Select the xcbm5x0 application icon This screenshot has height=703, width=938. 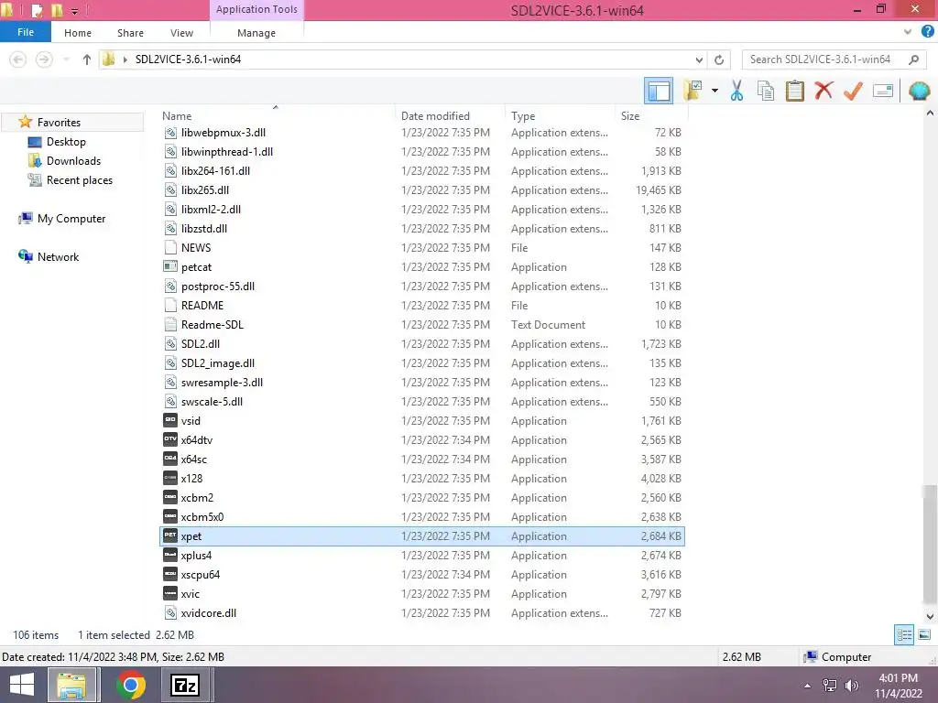pyautogui.click(x=170, y=516)
